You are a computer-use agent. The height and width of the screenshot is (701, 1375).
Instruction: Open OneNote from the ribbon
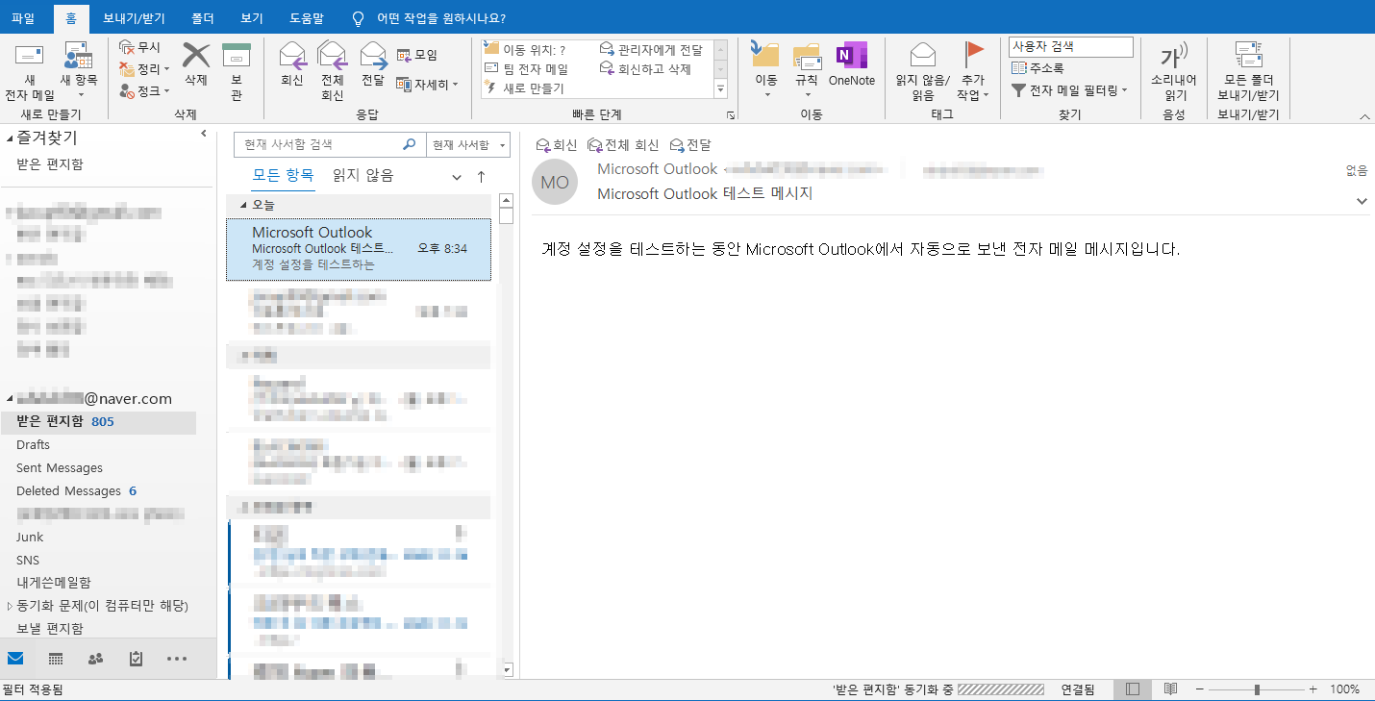[852, 63]
